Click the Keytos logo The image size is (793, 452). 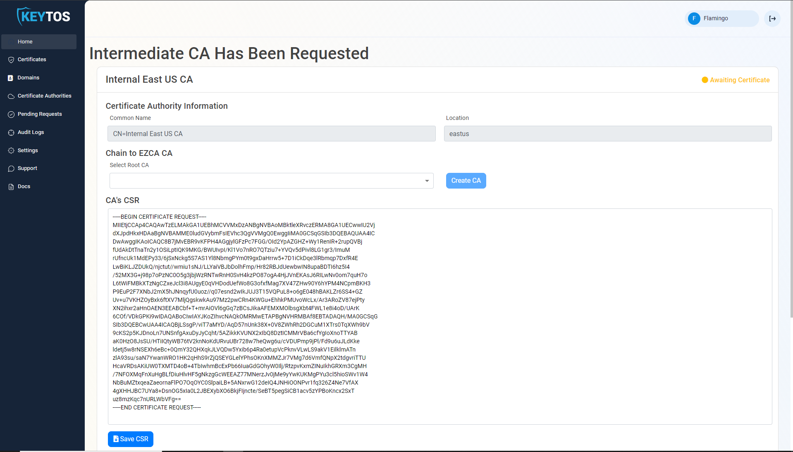pyautogui.click(x=43, y=17)
